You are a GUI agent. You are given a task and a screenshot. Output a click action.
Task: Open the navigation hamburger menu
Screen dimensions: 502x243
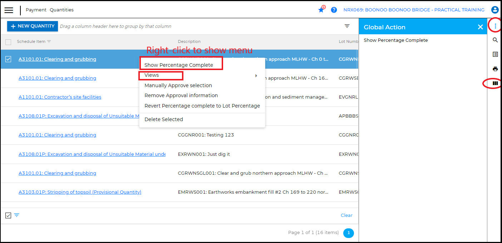point(9,10)
